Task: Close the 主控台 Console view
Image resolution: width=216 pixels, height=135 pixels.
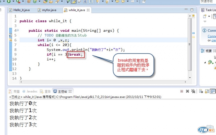Action: coord(70,91)
